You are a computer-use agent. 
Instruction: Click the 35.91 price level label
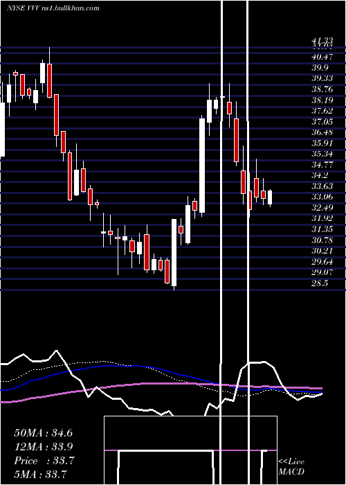point(322,143)
